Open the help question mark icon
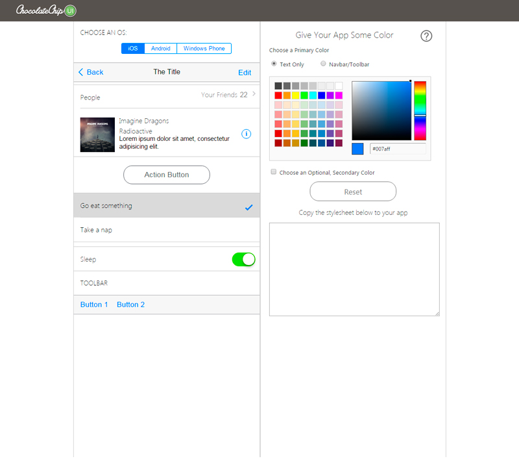The width and height of the screenshot is (519, 476). 426,36
